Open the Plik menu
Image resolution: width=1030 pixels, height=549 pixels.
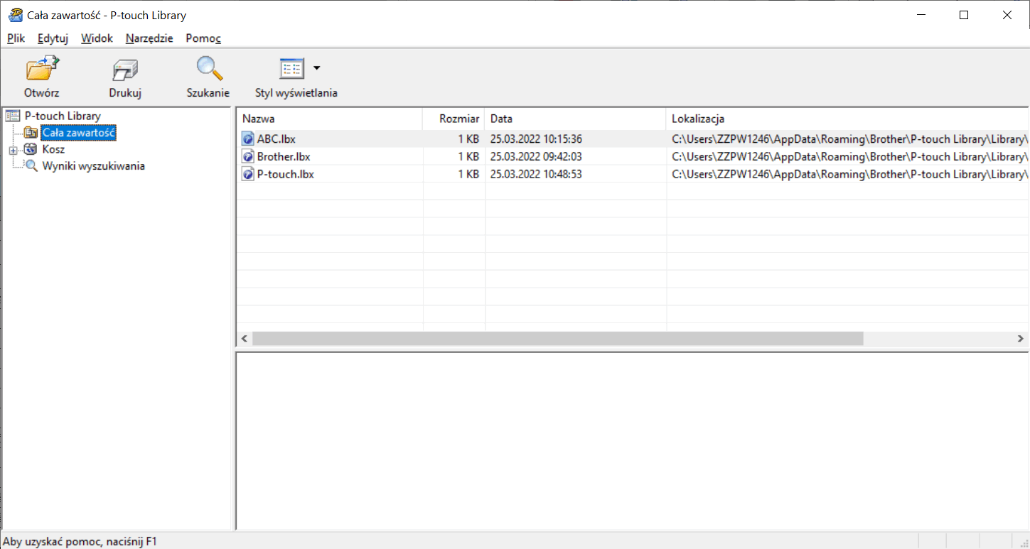(16, 38)
